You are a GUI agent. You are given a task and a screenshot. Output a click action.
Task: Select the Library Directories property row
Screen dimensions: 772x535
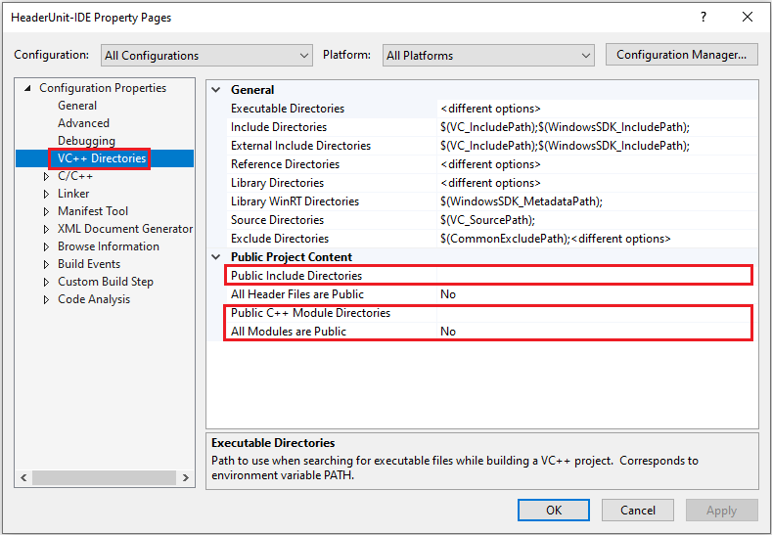[x=492, y=183]
